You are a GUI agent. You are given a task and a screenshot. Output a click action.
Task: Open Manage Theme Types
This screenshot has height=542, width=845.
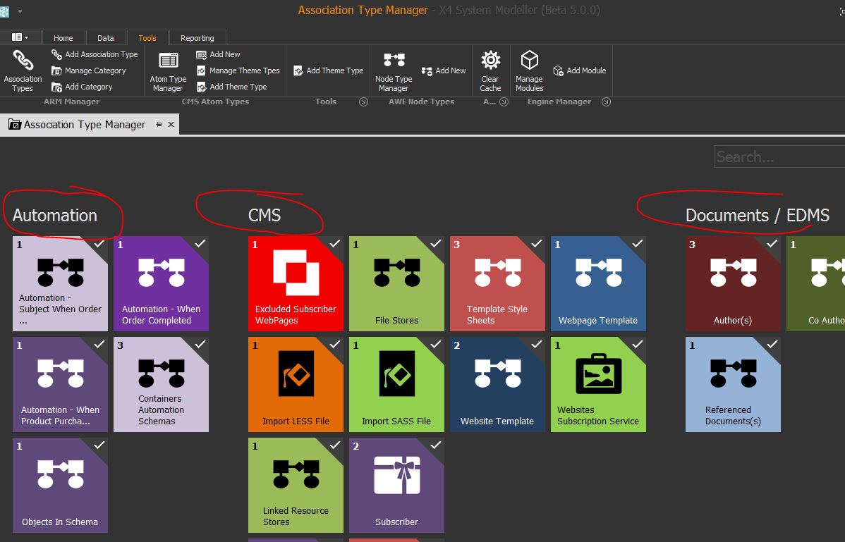238,70
